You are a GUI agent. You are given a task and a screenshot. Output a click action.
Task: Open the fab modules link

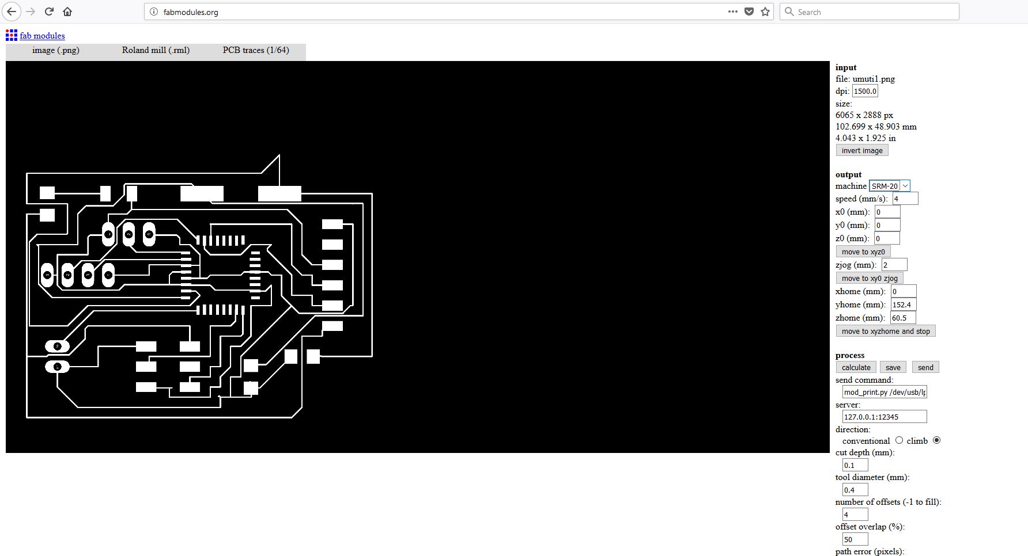pyautogui.click(x=42, y=36)
